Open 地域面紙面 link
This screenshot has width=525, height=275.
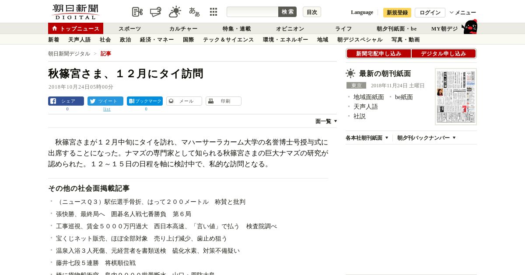(x=369, y=97)
